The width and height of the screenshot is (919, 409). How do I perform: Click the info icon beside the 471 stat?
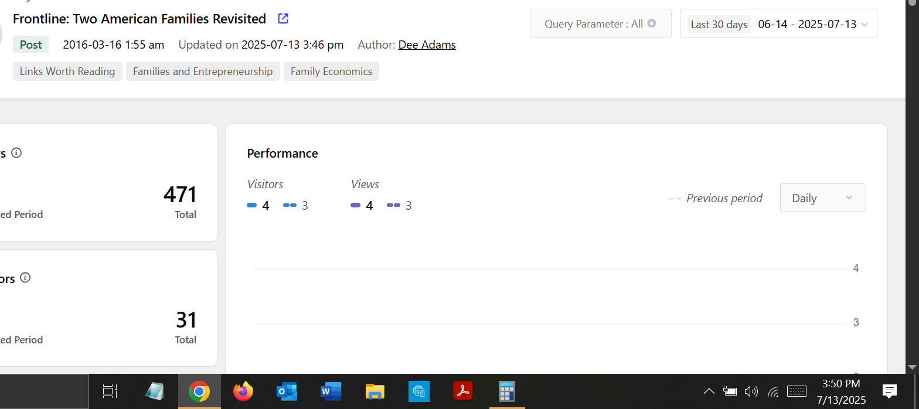pos(16,153)
